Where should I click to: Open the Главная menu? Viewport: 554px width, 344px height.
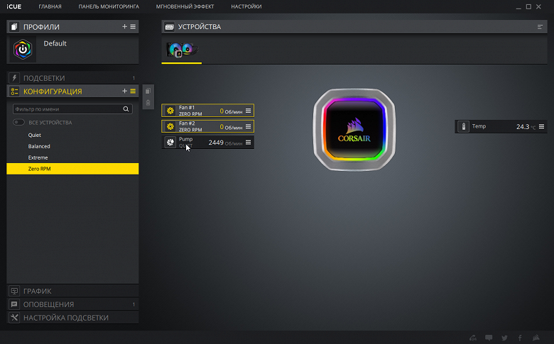pyautogui.click(x=50, y=6)
